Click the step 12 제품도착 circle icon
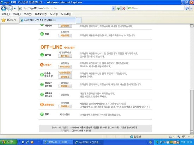Image resolution: width=194 pixels, height=145 pixels. (x=42, y=95)
